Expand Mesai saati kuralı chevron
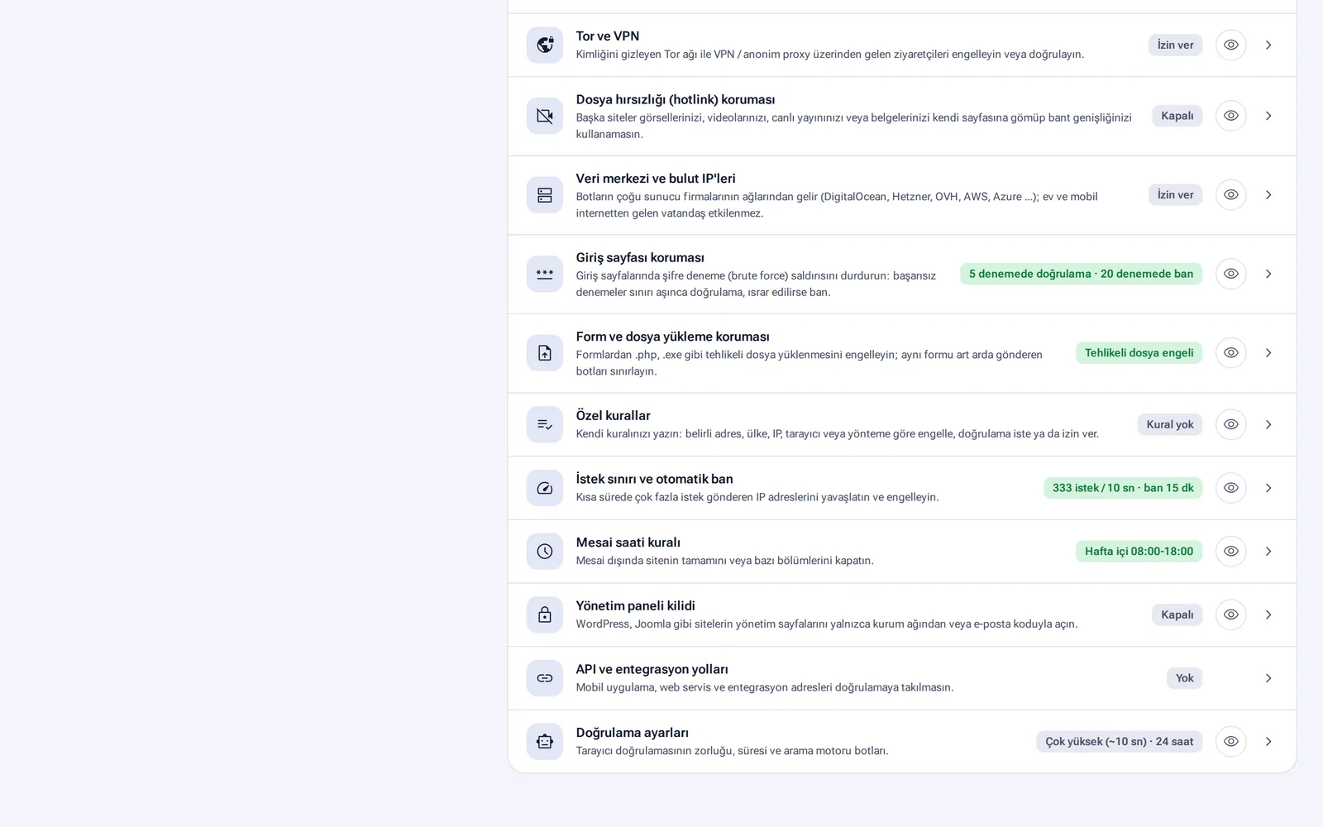Viewport: 1323px width, 827px height. [1268, 551]
